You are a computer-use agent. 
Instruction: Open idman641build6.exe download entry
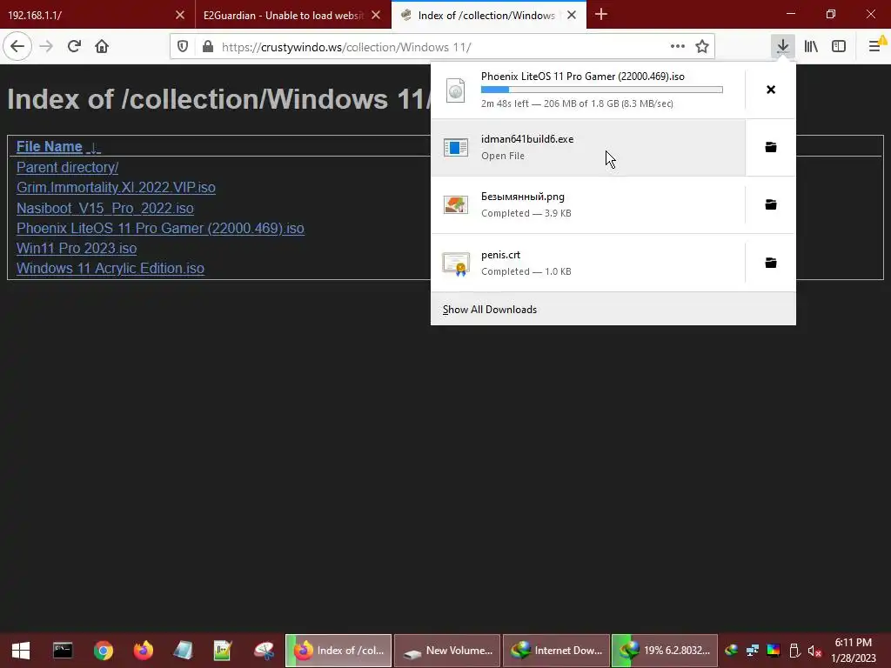coord(588,147)
